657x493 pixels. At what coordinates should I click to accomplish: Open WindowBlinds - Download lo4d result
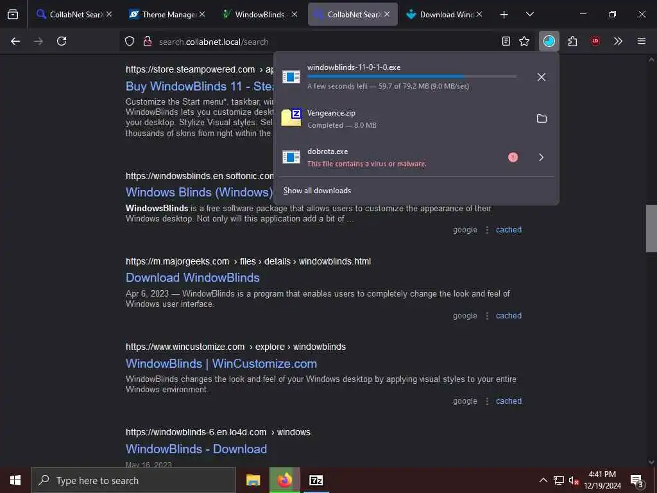click(196, 449)
